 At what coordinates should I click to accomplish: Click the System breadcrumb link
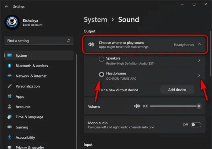(96, 20)
